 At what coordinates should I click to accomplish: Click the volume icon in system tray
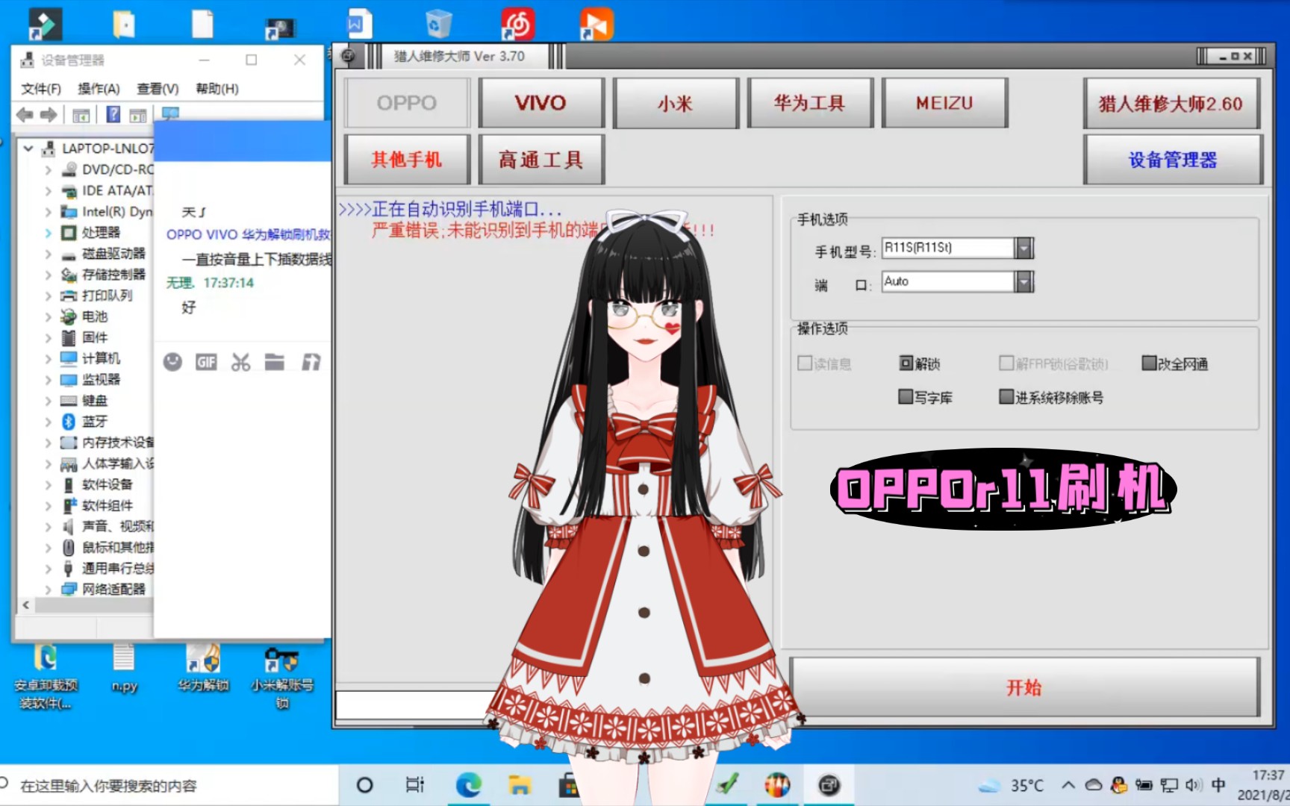coord(1193,785)
